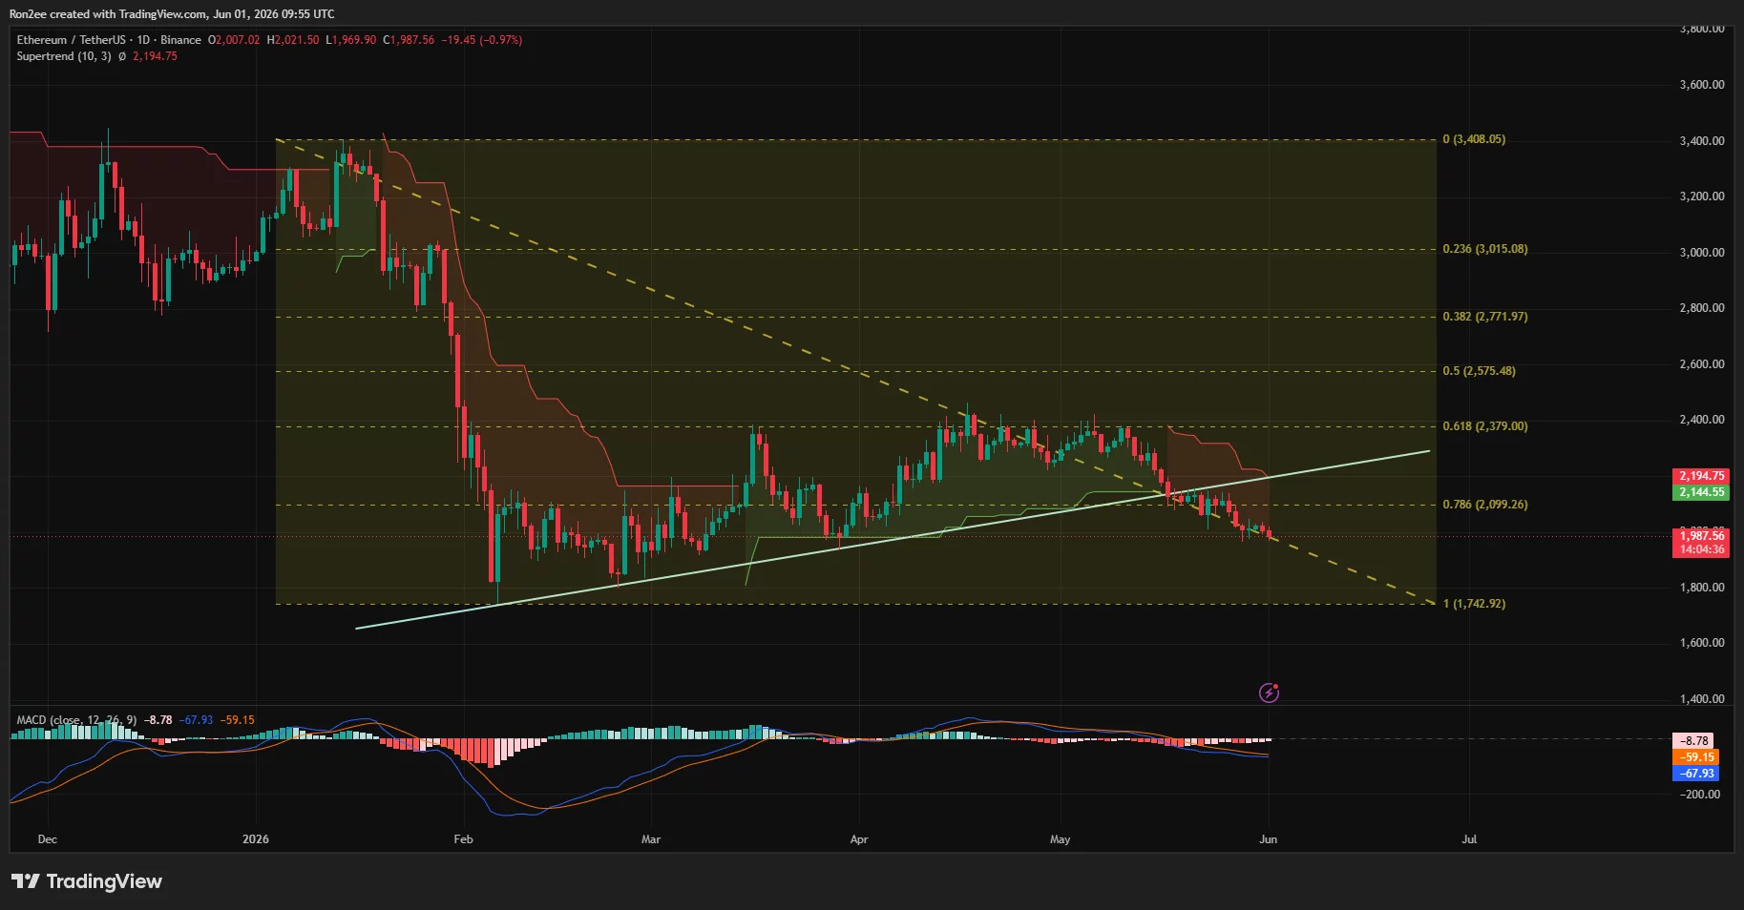1744x910 pixels.
Task: Click the open price value O2,007.02
Action: (234, 40)
